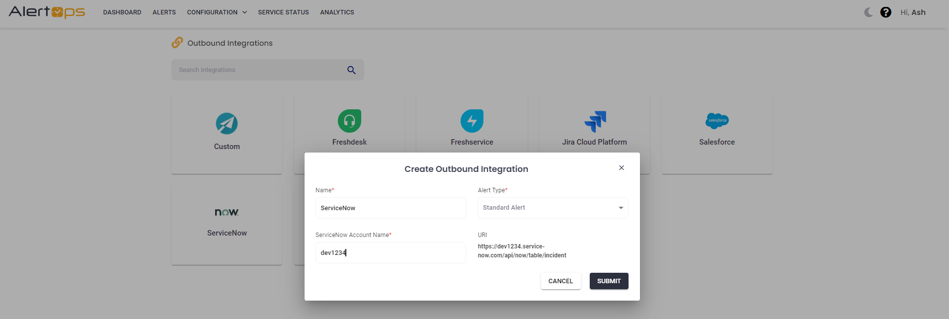Open the Service Status page
The width and height of the screenshot is (949, 319).
(x=283, y=12)
